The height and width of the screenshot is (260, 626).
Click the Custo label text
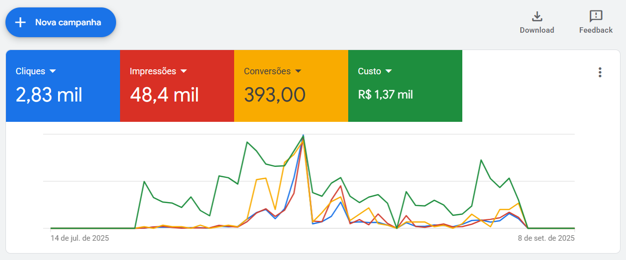370,71
